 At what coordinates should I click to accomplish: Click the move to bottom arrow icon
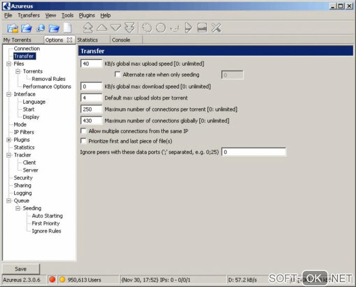129,28
